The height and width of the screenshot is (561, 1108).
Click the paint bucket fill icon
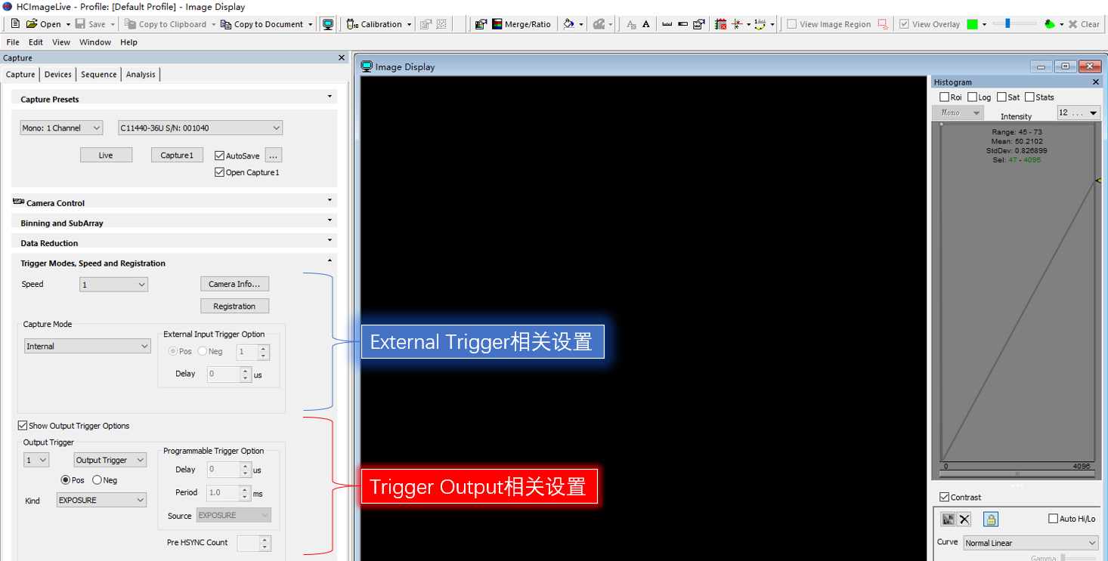[569, 24]
